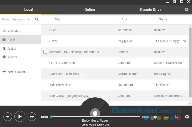Viewport: 192px width, 127px height.
Task: Select Metallica - 08 - Nothing Else Matters
Action: [74, 52]
